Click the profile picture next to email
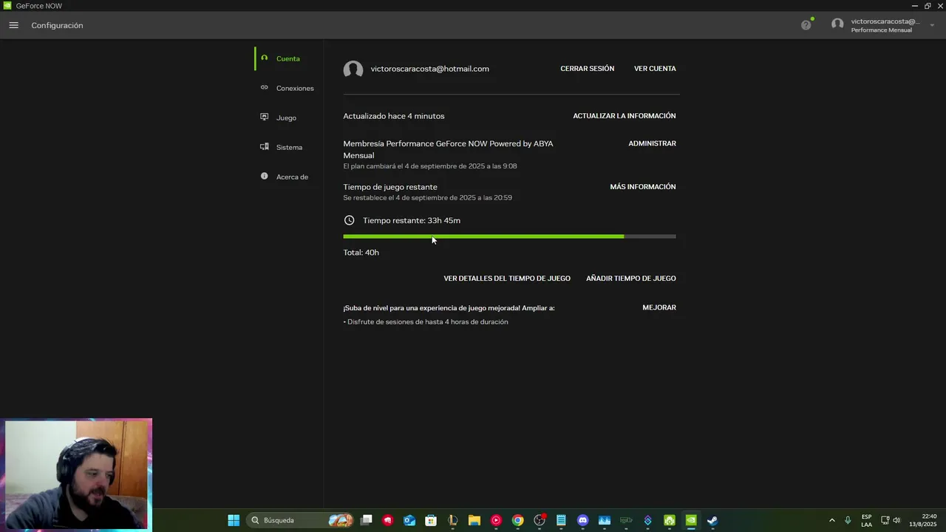The width and height of the screenshot is (946, 532). coord(353,69)
